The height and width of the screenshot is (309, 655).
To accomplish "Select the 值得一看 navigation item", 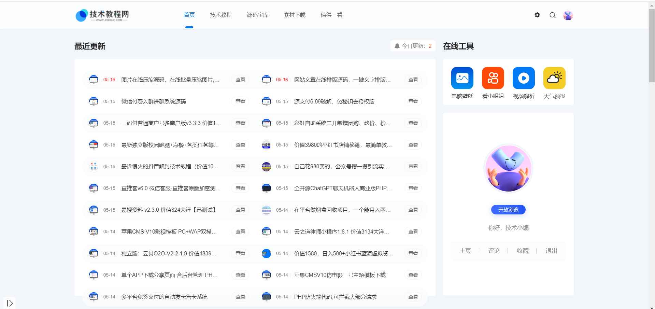I will pos(331,15).
